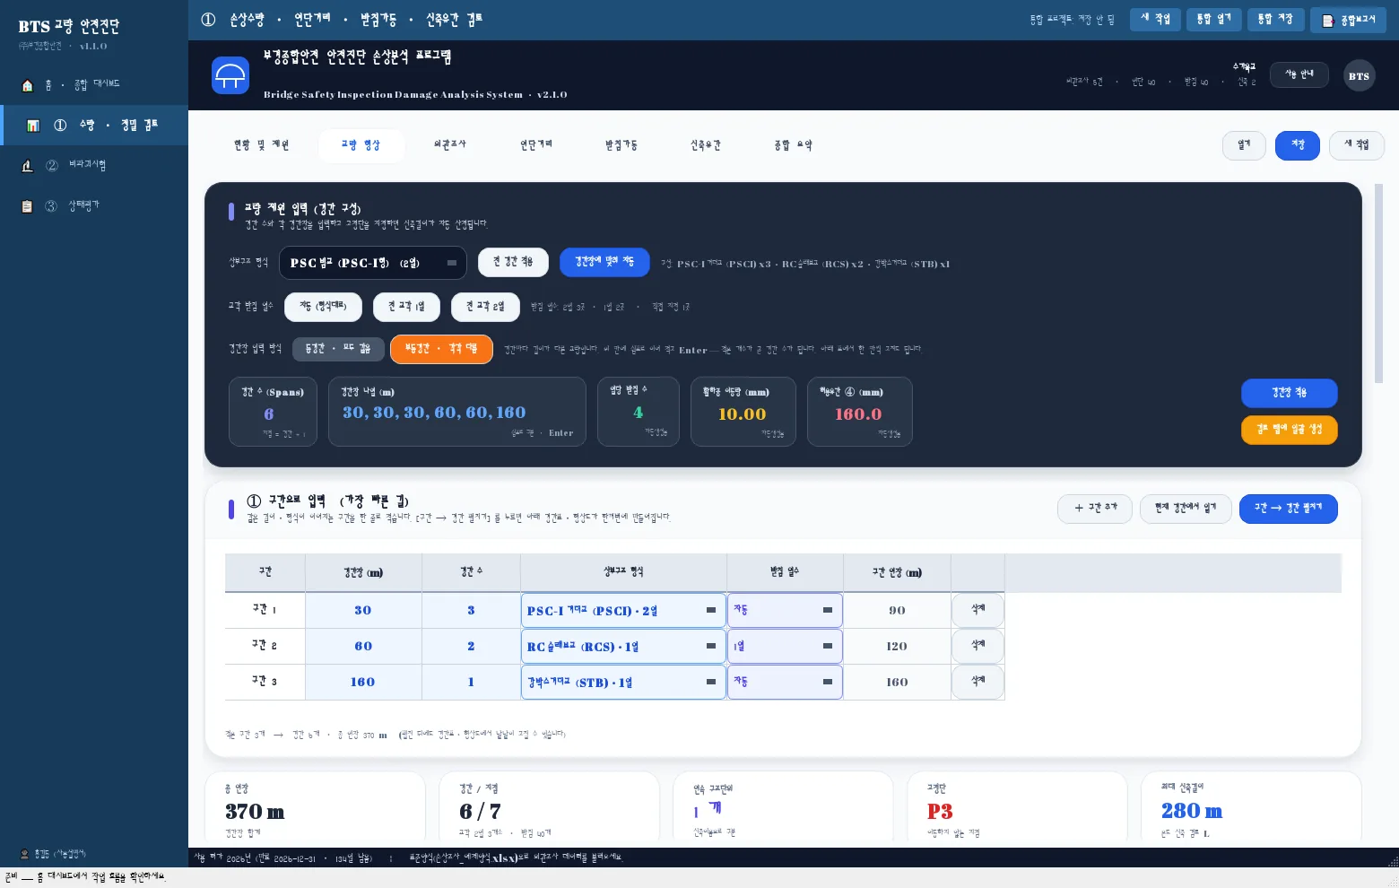Select 등경간 모두 같음 input mode

point(338,349)
